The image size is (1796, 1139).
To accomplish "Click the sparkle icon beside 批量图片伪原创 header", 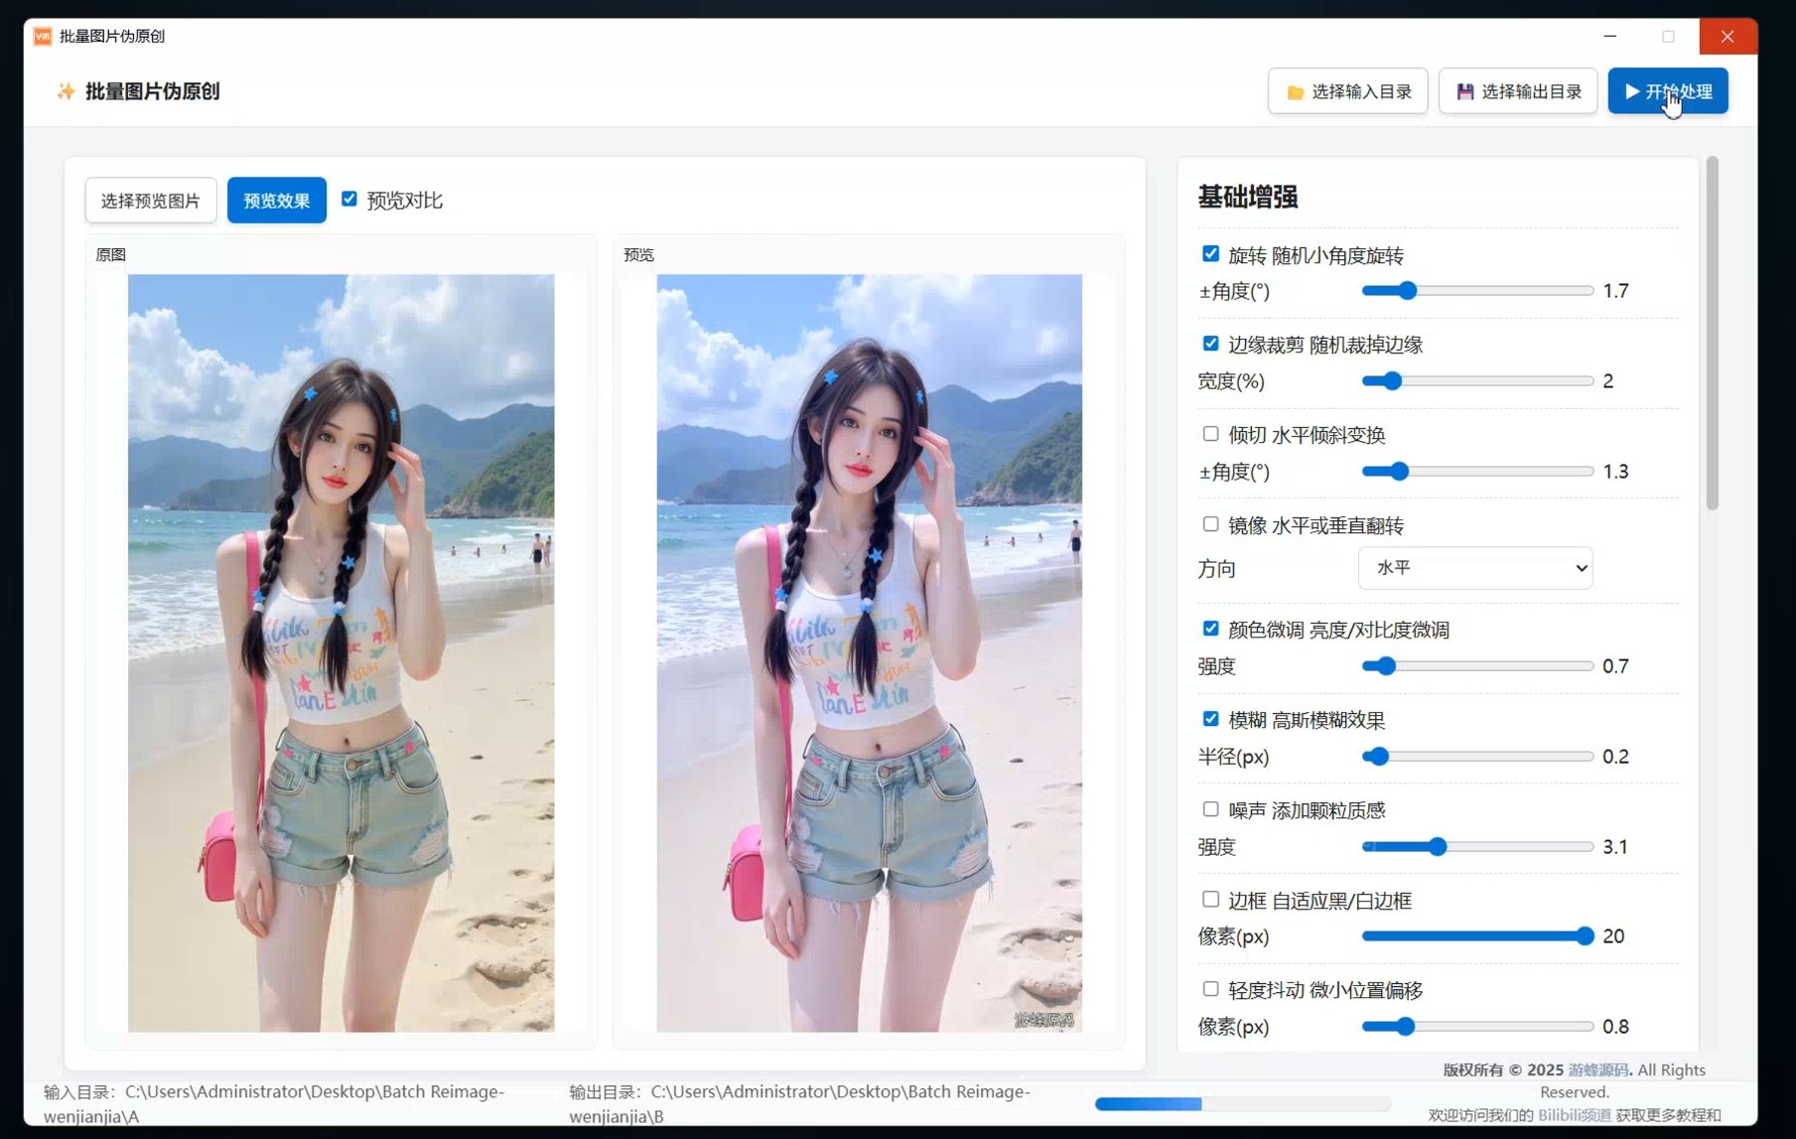I will 66,91.
